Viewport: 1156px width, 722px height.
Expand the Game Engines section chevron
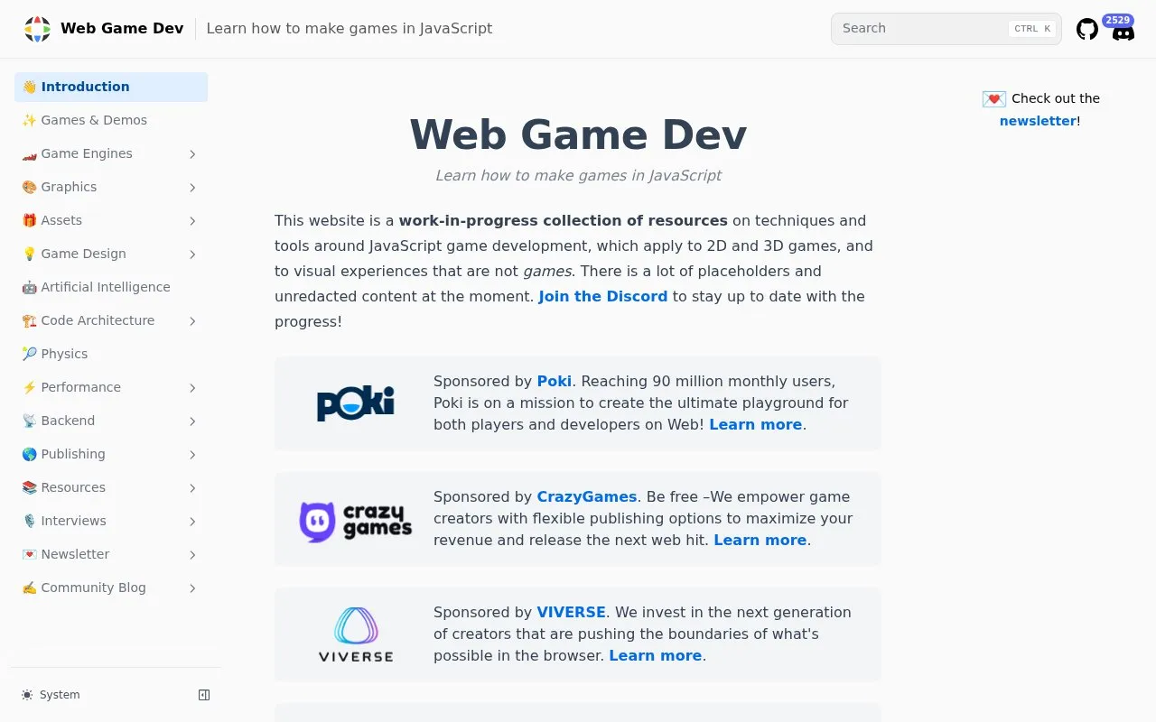[x=192, y=154]
